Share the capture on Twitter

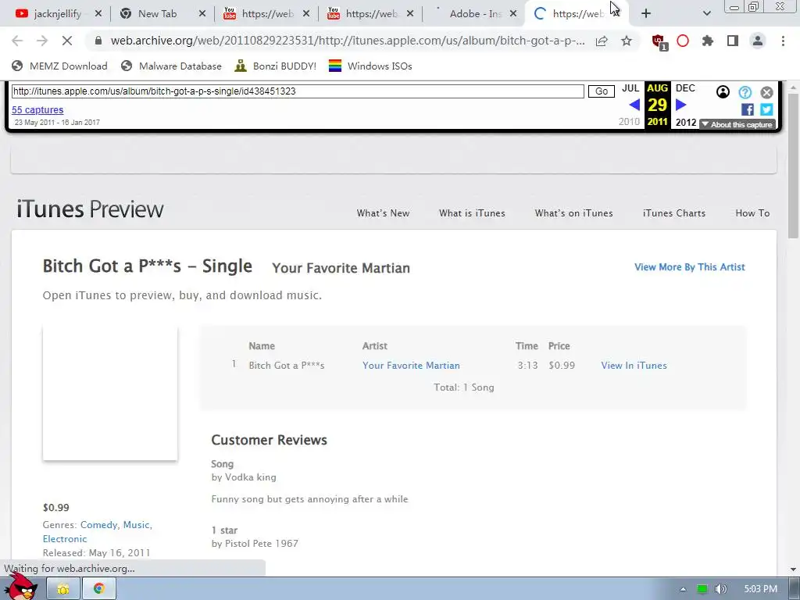tap(766, 109)
